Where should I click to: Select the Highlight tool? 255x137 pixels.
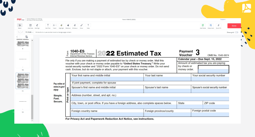[x=61, y=26]
